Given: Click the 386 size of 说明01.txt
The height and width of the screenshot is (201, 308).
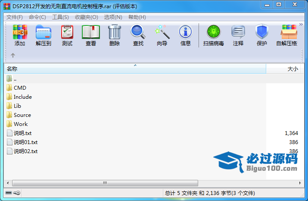Looking at the screenshot, I should [293, 142].
